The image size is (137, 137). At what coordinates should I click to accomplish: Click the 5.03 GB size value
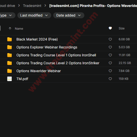(124, 47)
